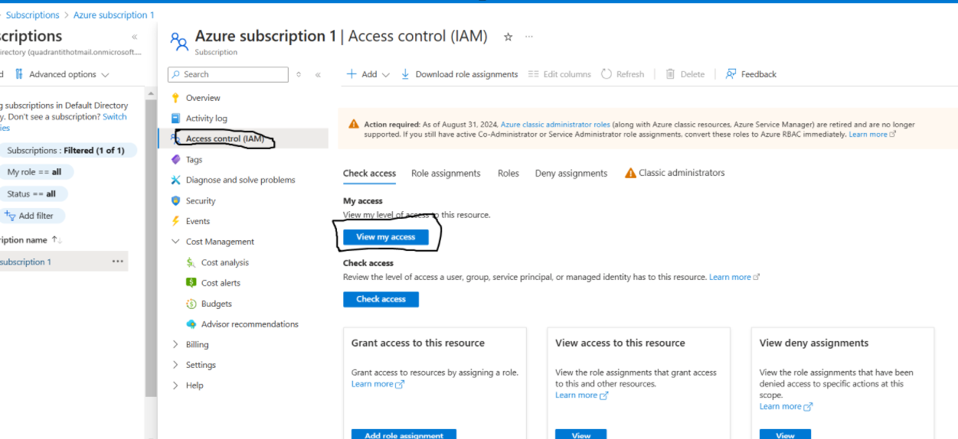Click the Add filter funnel icon
Image resolution: width=958 pixels, height=439 pixels.
coord(11,216)
